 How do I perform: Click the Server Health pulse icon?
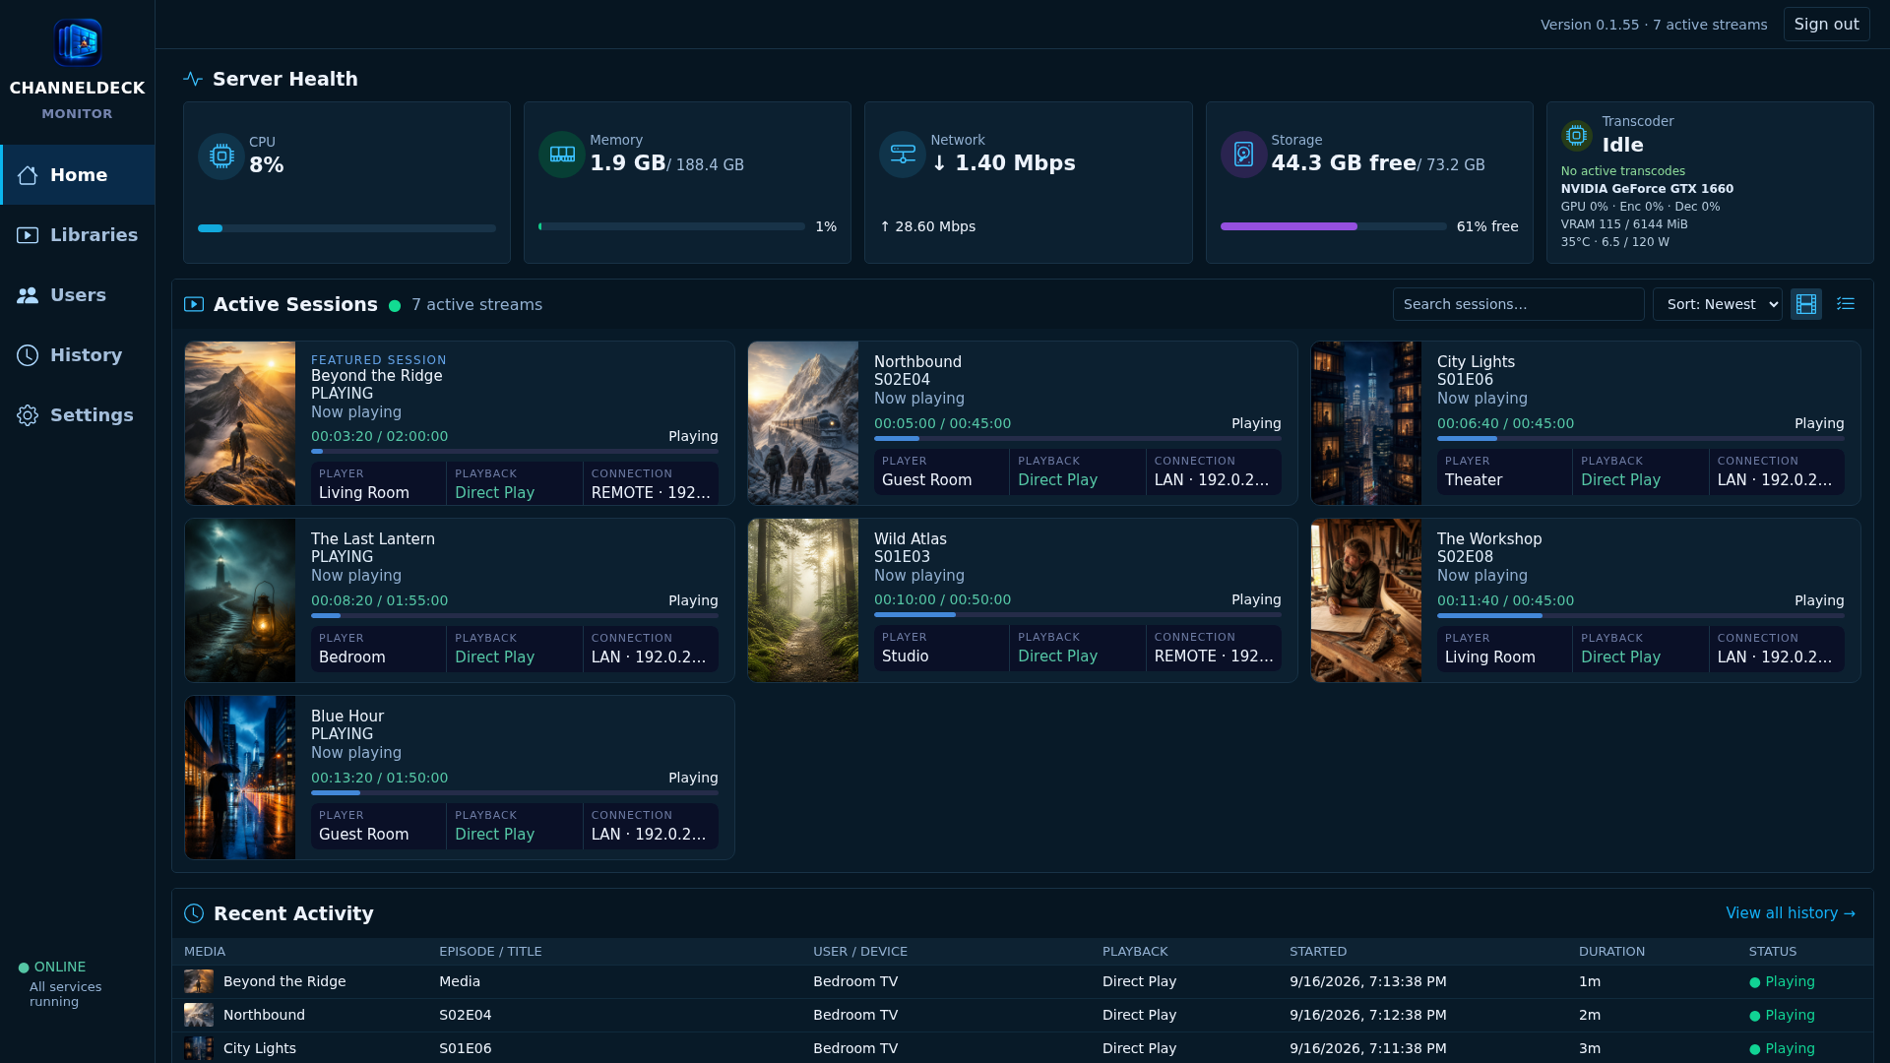coord(193,79)
